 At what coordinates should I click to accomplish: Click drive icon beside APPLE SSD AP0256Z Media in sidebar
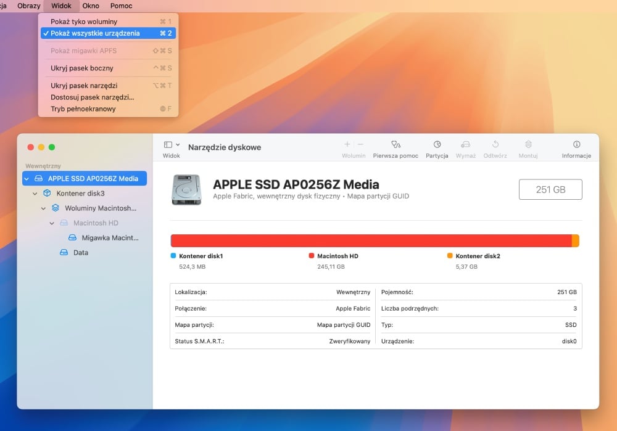pyautogui.click(x=38, y=178)
